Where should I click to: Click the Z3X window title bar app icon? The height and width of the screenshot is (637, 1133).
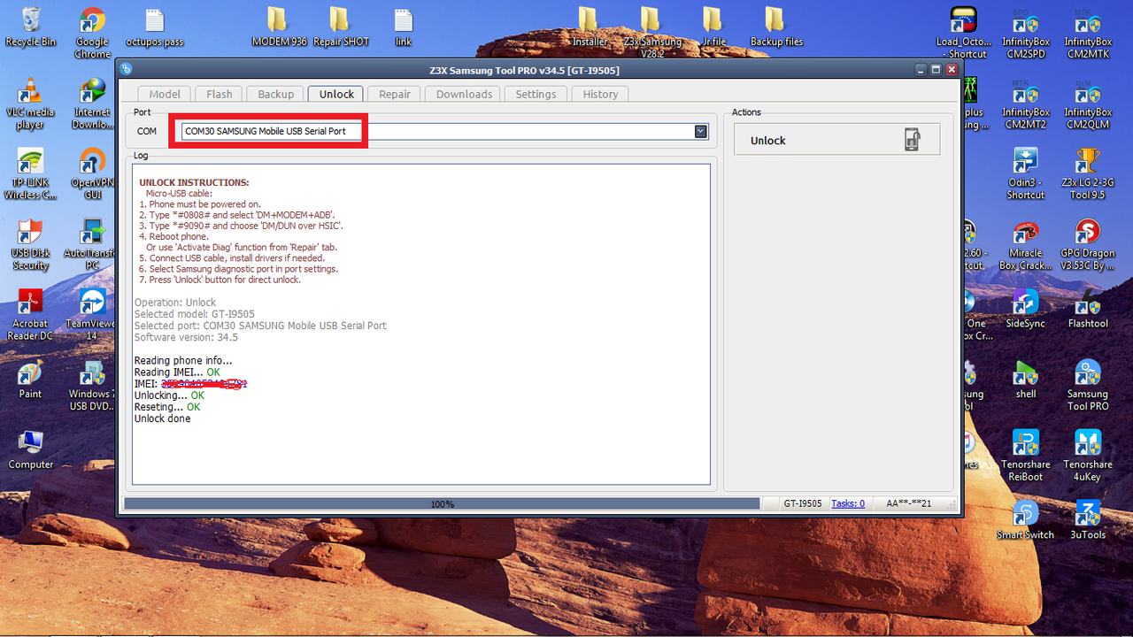[x=127, y=69]
